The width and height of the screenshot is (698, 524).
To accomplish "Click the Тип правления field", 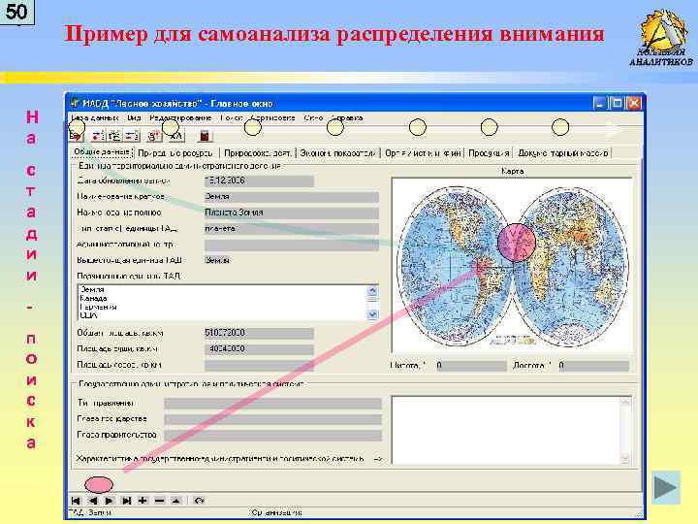I will (272, 404).
